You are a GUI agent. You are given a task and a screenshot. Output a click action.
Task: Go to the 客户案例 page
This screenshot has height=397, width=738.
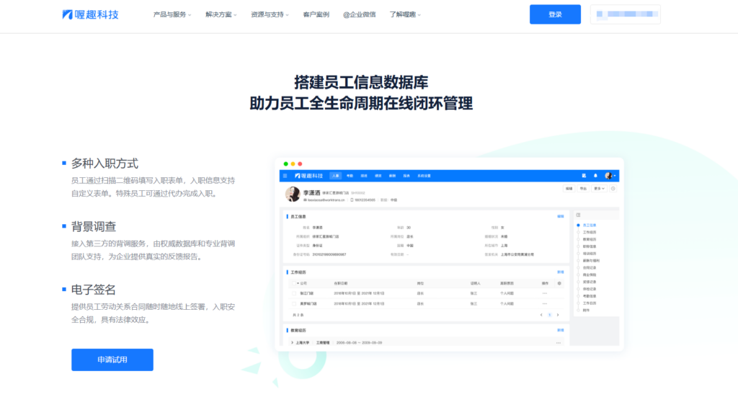[316, 14]
